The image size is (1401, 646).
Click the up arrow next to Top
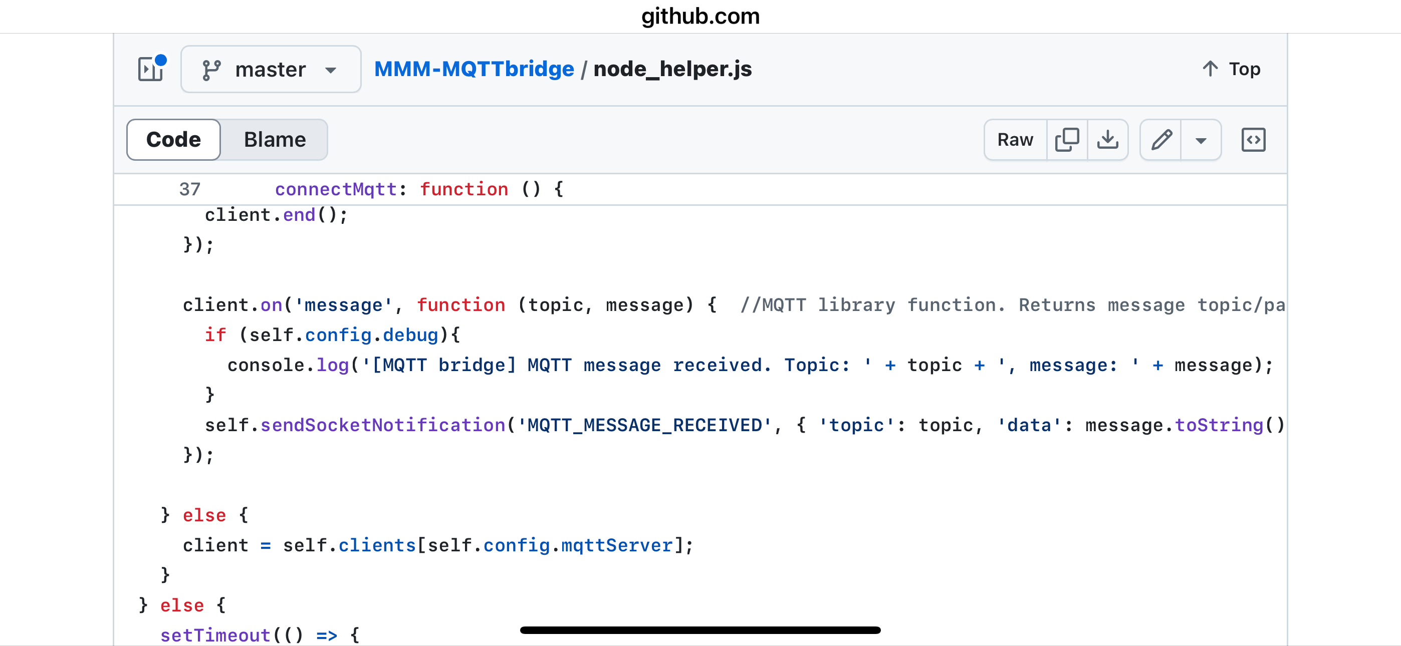1210,69
